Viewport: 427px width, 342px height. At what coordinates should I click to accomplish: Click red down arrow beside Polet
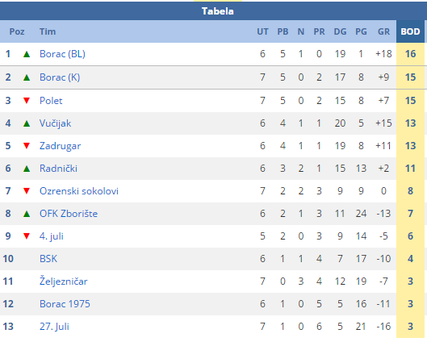point(27,101)
